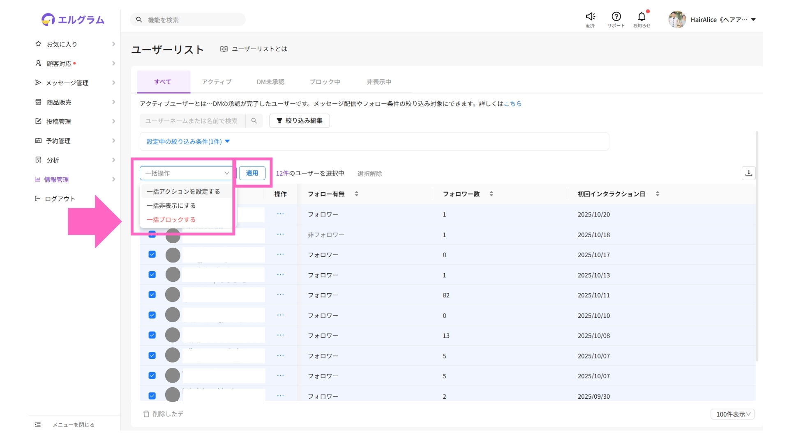This screenshot has width=789, height=443.
Task: Click the support question mark icon
Action: pyautogui.click(x=616, y=17)
